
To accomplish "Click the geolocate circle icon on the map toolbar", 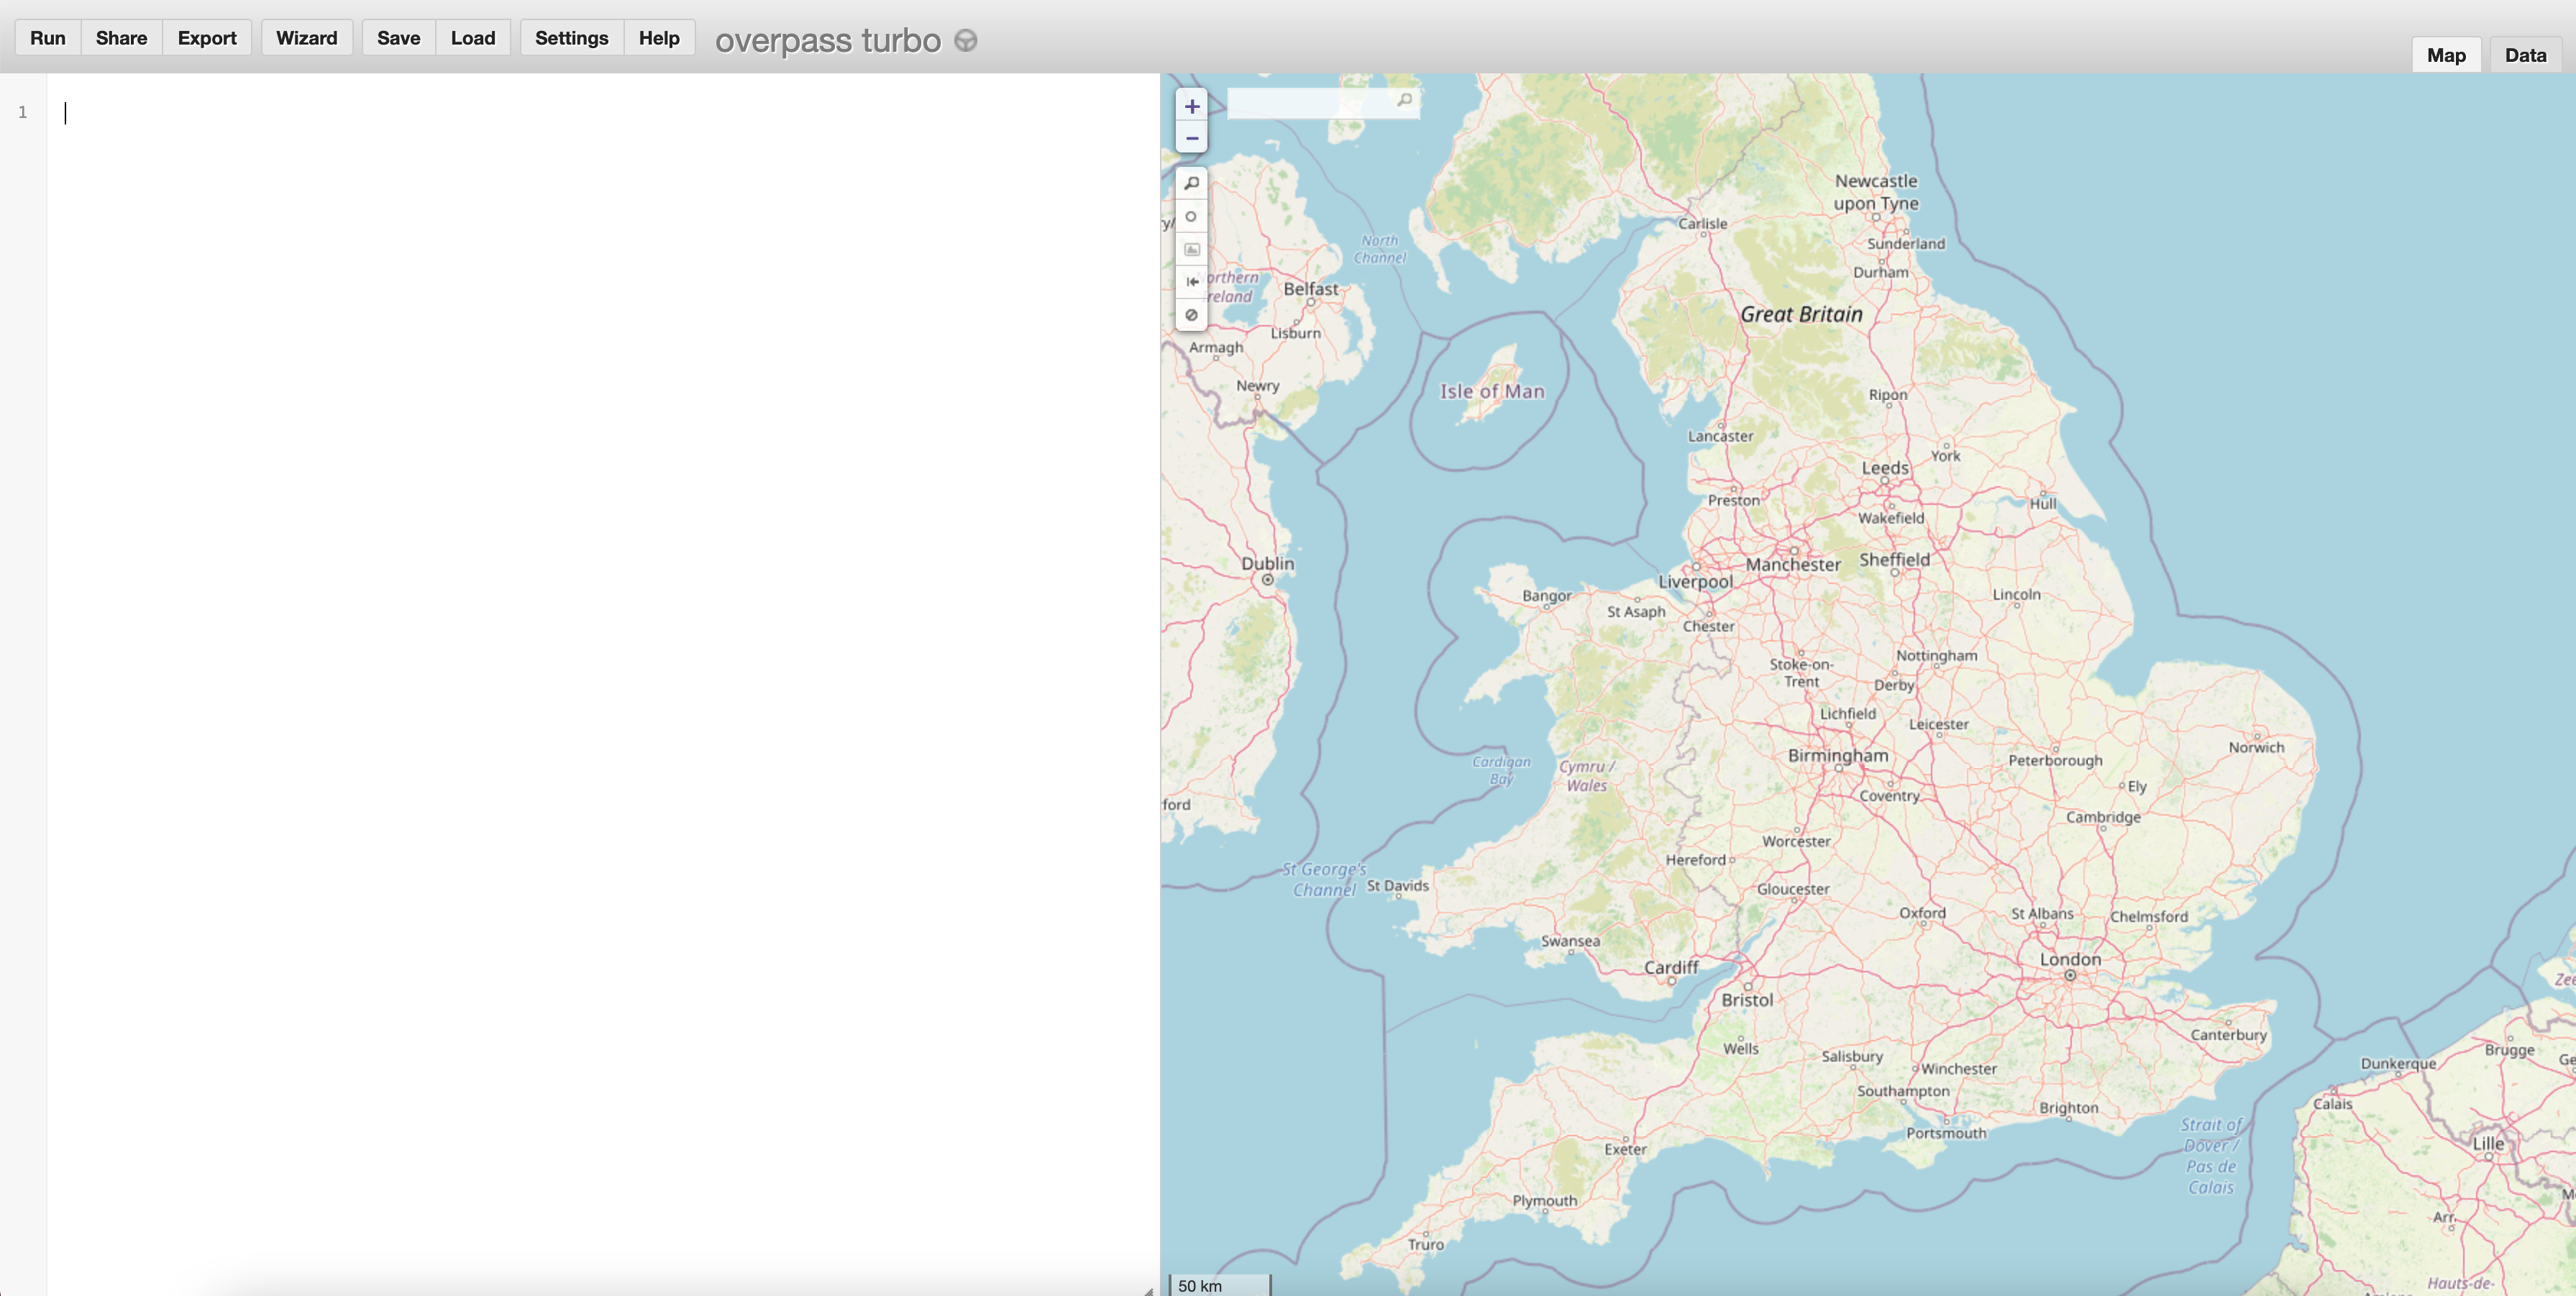I will click(1191, 216).
